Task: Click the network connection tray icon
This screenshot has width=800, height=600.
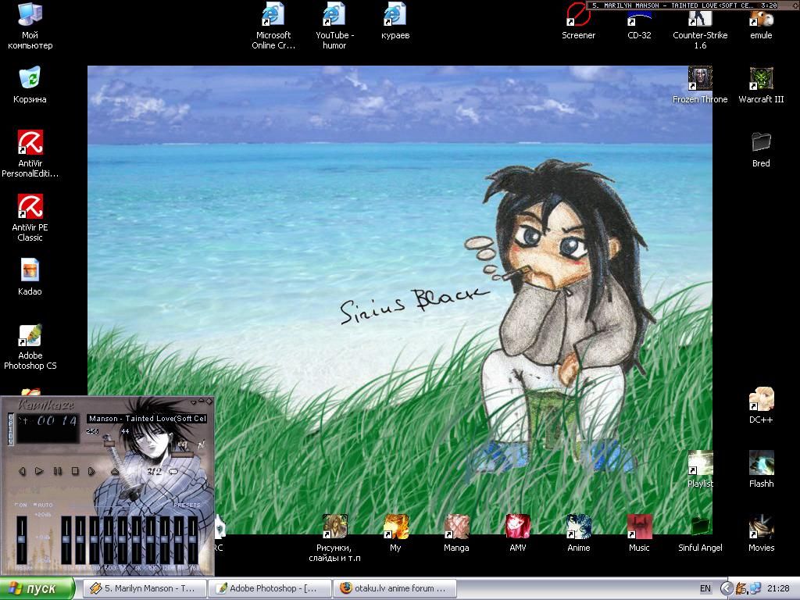Action: click(x=755, y=589)
